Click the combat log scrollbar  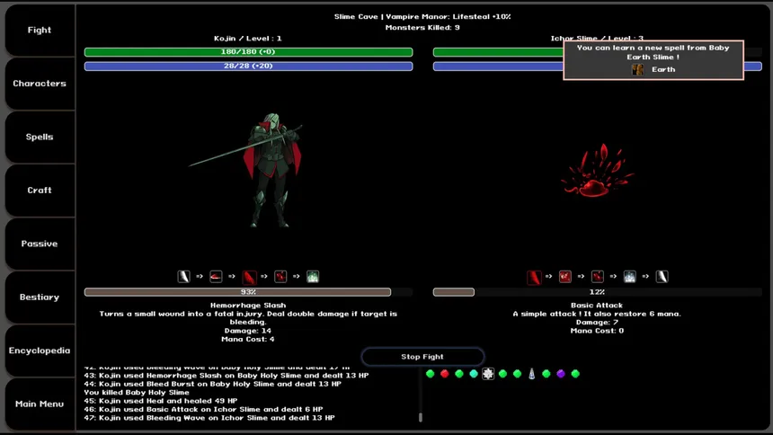tap(421, 417)
